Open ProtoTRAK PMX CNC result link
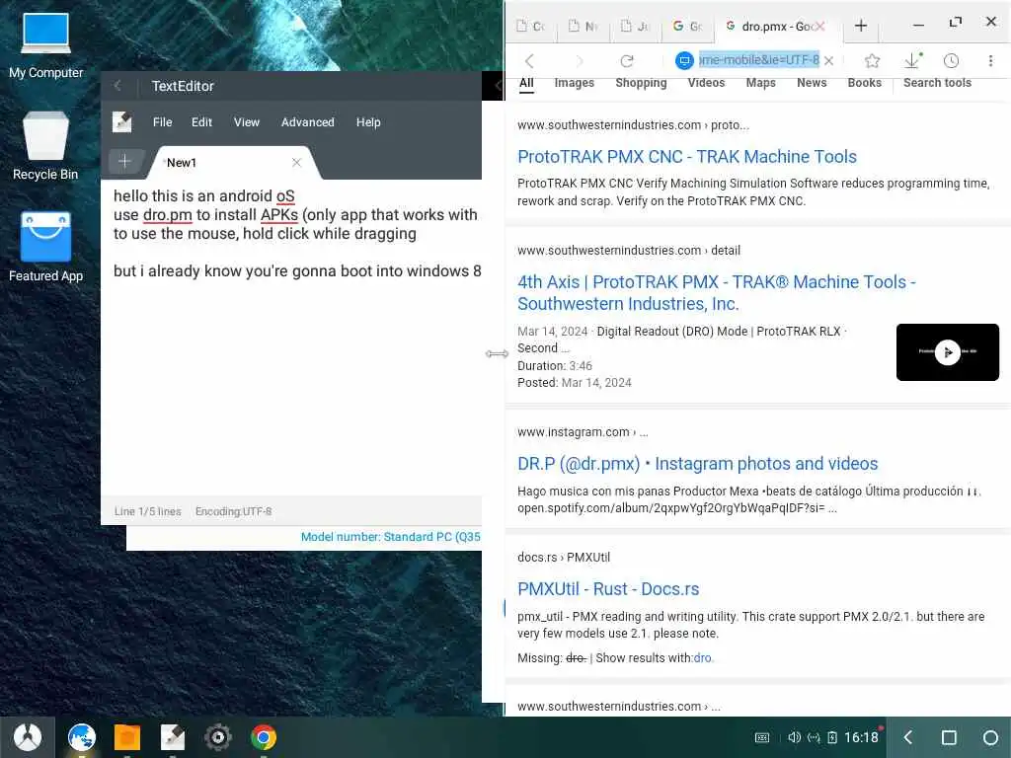This screenshot has width=1011, height=758. [687, 157]
